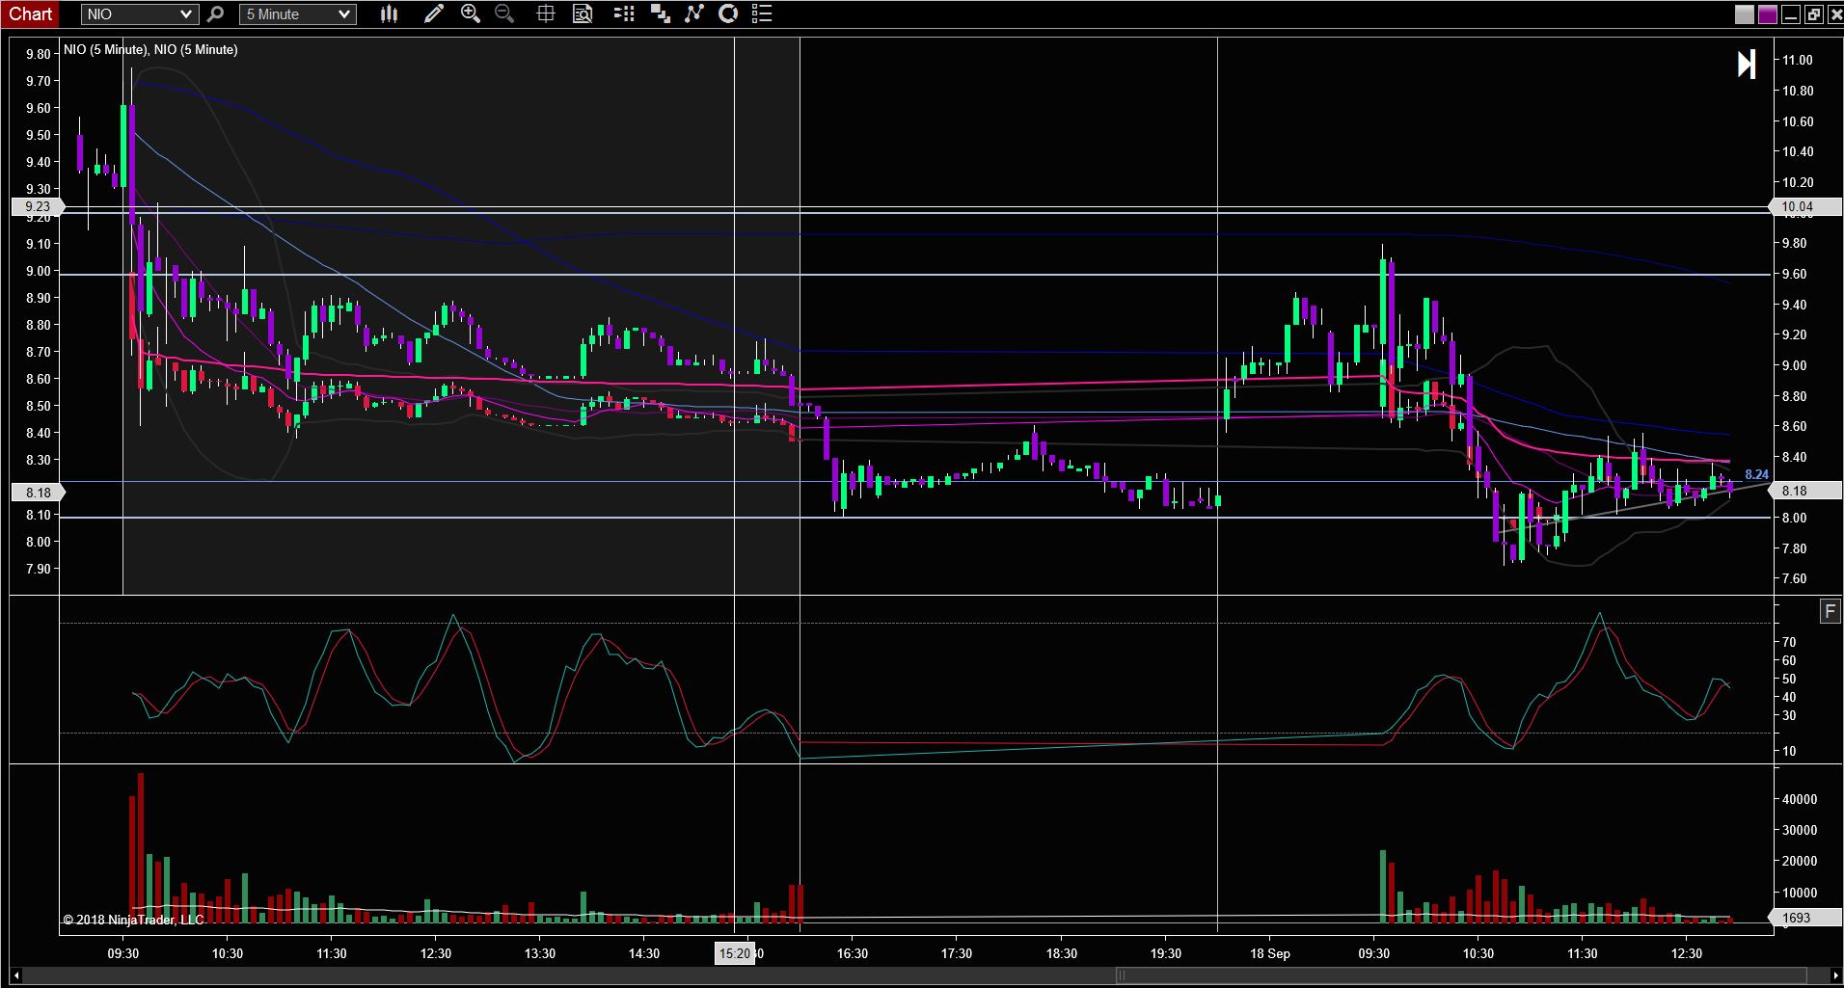The width and height of the screenshot is (1844, 988).
Task: Show the data box
Action: (x=583, y=14)
